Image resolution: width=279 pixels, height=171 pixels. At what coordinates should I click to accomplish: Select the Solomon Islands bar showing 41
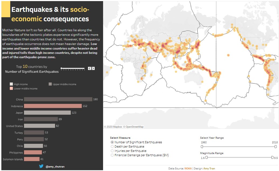[32, 159]
